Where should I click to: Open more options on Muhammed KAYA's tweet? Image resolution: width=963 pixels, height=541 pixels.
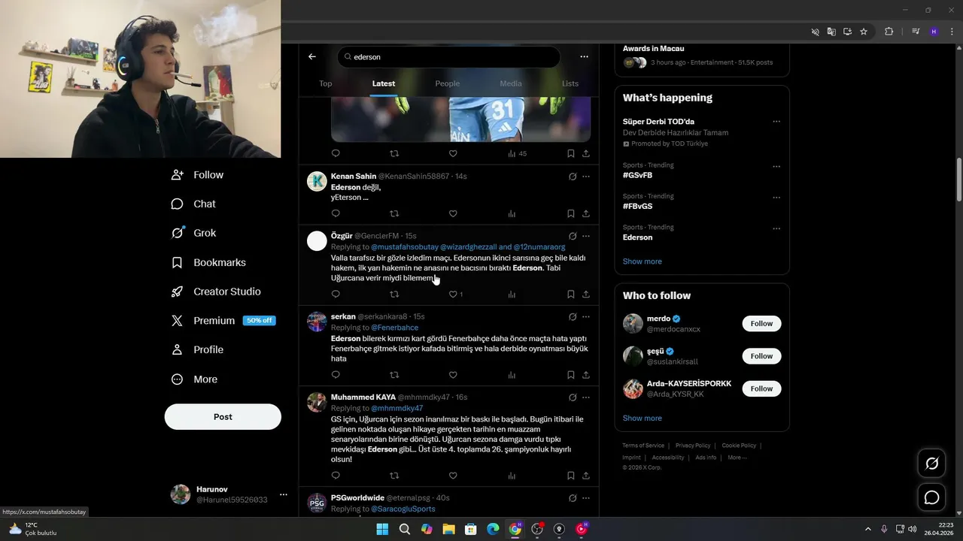(x=586, y=397)
